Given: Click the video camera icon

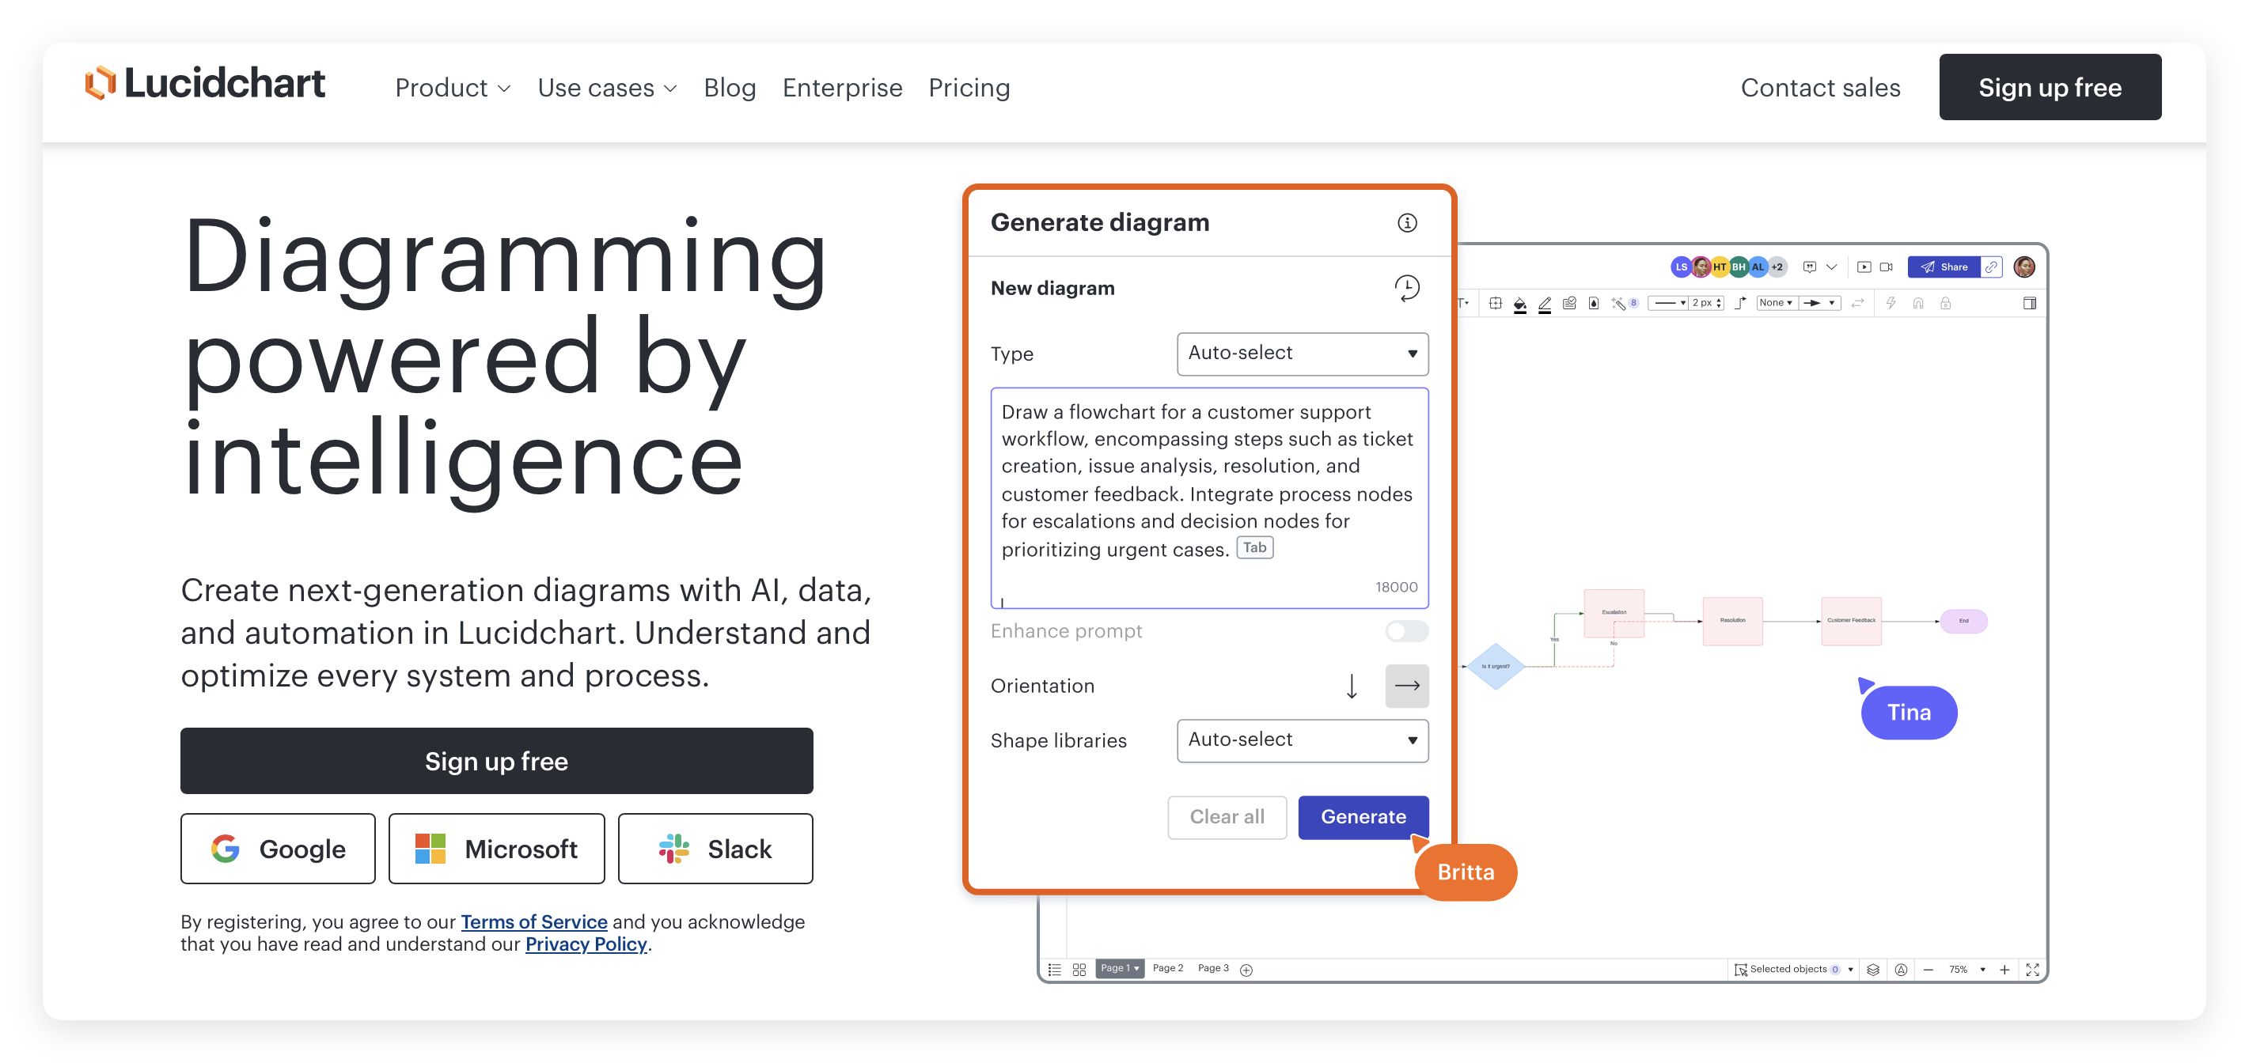Looking at the screenshot, I should (x=1886, y=267).
